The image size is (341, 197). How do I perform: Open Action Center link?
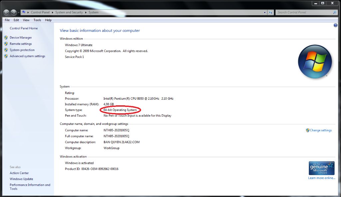click(x=19, y=173)
